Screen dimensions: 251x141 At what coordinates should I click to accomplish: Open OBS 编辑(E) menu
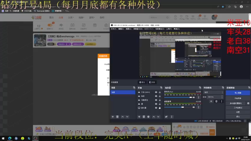[x=121, y=29]
